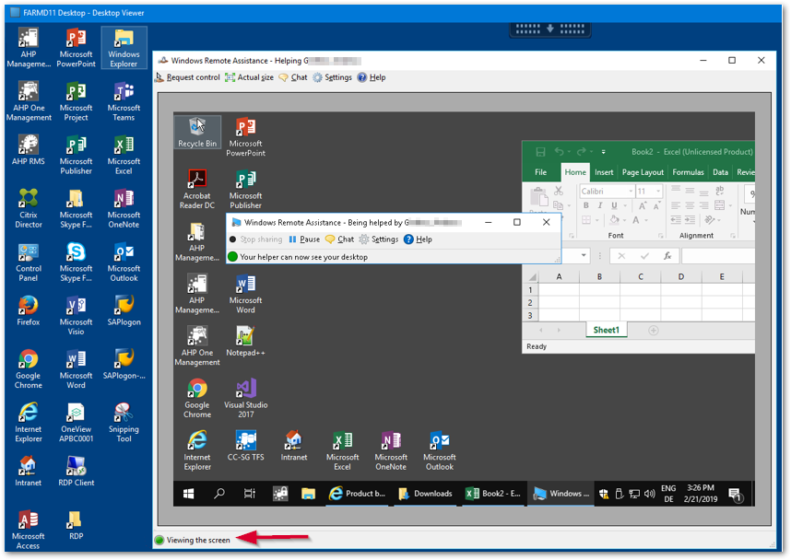
Task: Click Excel Save icon in title bar
Action: 540,152
